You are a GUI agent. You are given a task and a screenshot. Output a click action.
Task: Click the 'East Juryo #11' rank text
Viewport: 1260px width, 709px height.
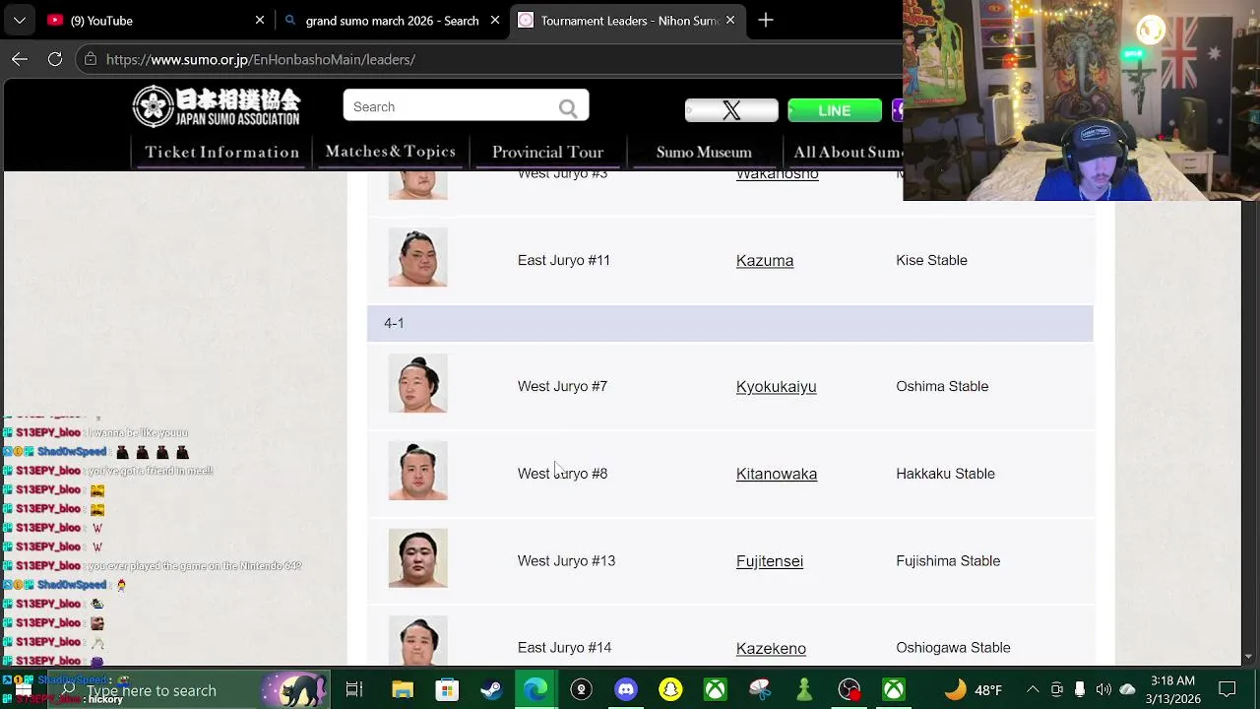[x=564, y=260]
